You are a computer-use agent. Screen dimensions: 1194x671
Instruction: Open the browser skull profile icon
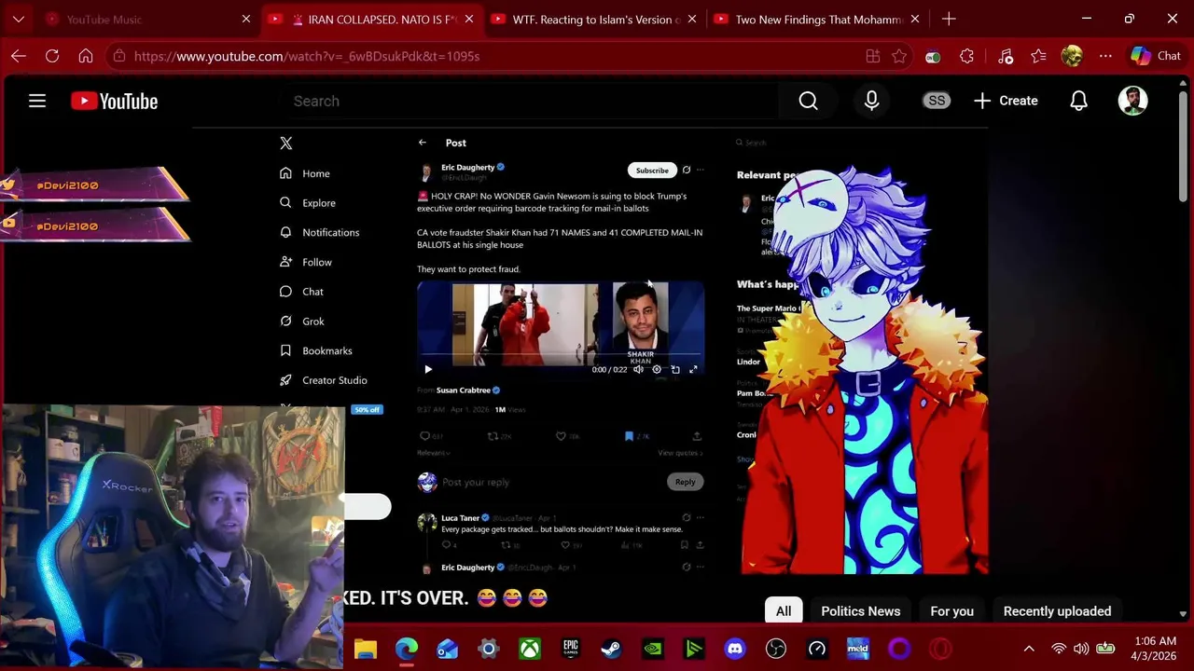1072,56
